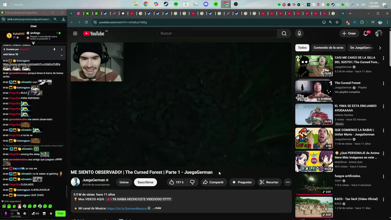Open YouTube notifications bell

(x=366, y=33)
